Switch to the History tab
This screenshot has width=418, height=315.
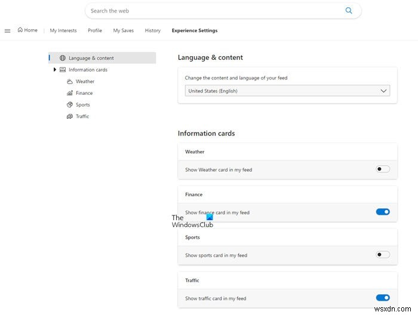pyautogui.click(x=152, y=30)
